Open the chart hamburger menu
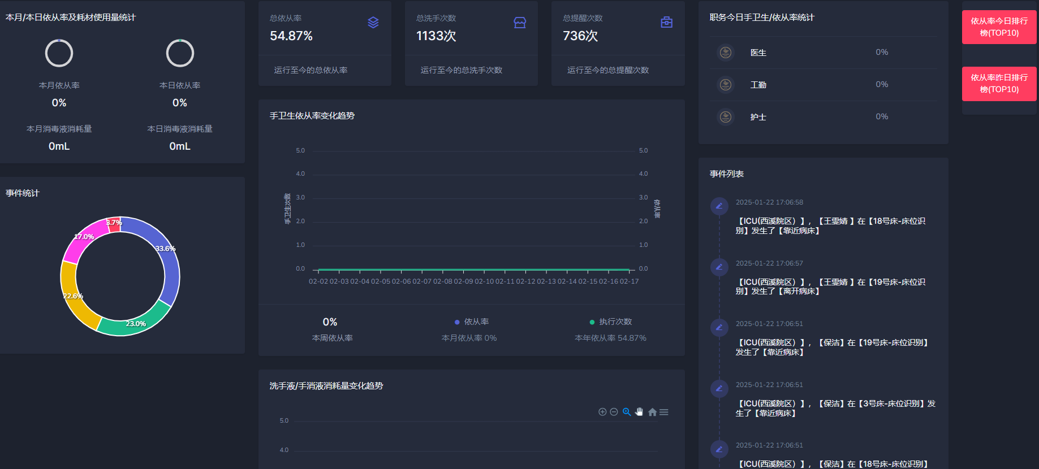The image size is (1039, 469). [x=664, y=412]
